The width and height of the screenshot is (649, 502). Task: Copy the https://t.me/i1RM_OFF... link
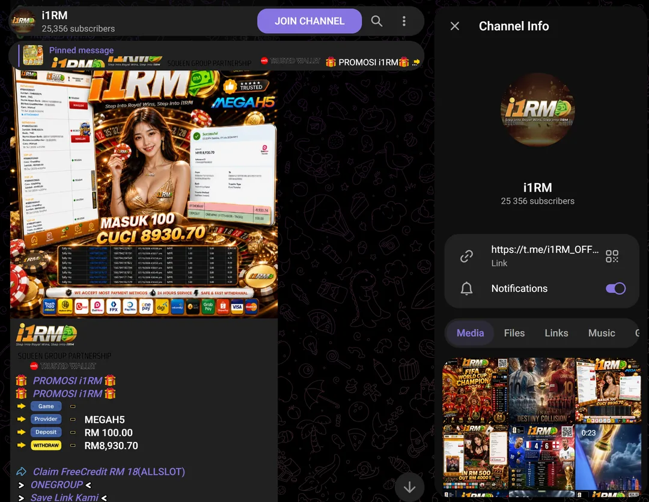click(544, 249)
